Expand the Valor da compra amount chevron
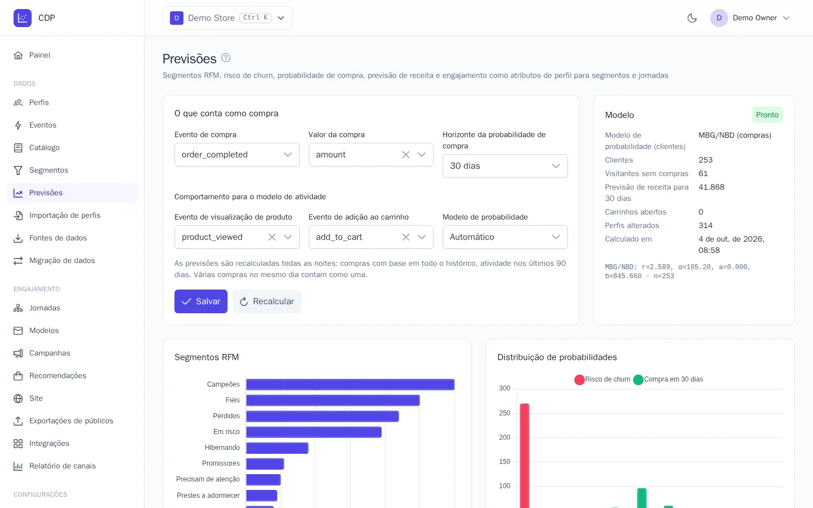813x508 pixels. click(422, 155)
